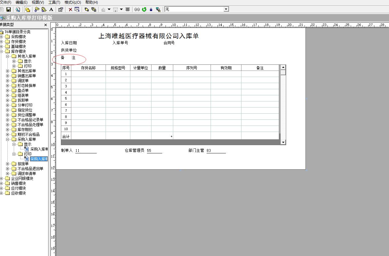Select the 入库日期 label on template
389x256 pixels.
coord(69,43)
